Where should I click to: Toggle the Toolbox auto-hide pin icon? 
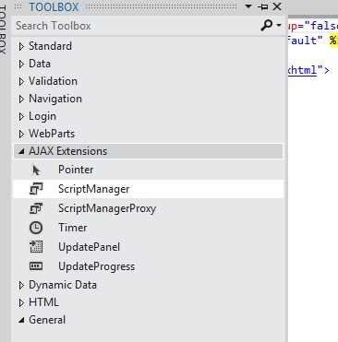coord(262,6)
